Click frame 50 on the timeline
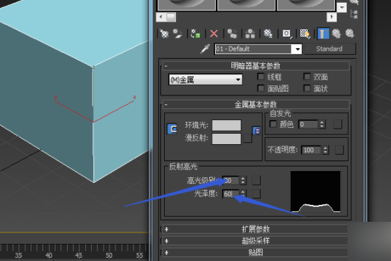Image resolution: width=391 pixels, height=261 pixels. click(109, 255)
